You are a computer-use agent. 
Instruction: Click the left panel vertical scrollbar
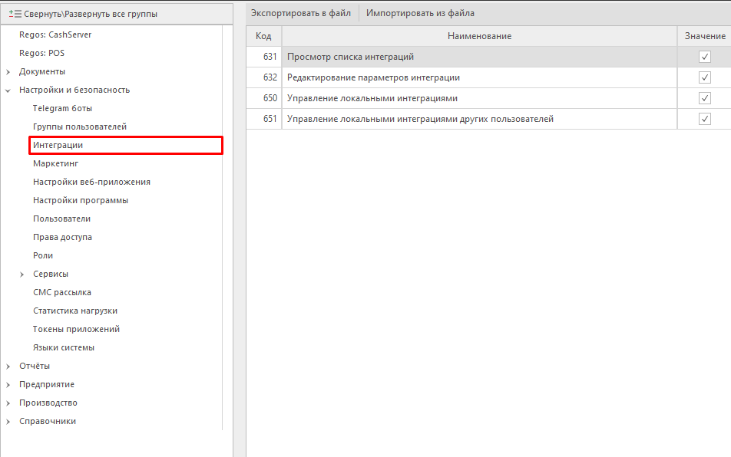227,230
